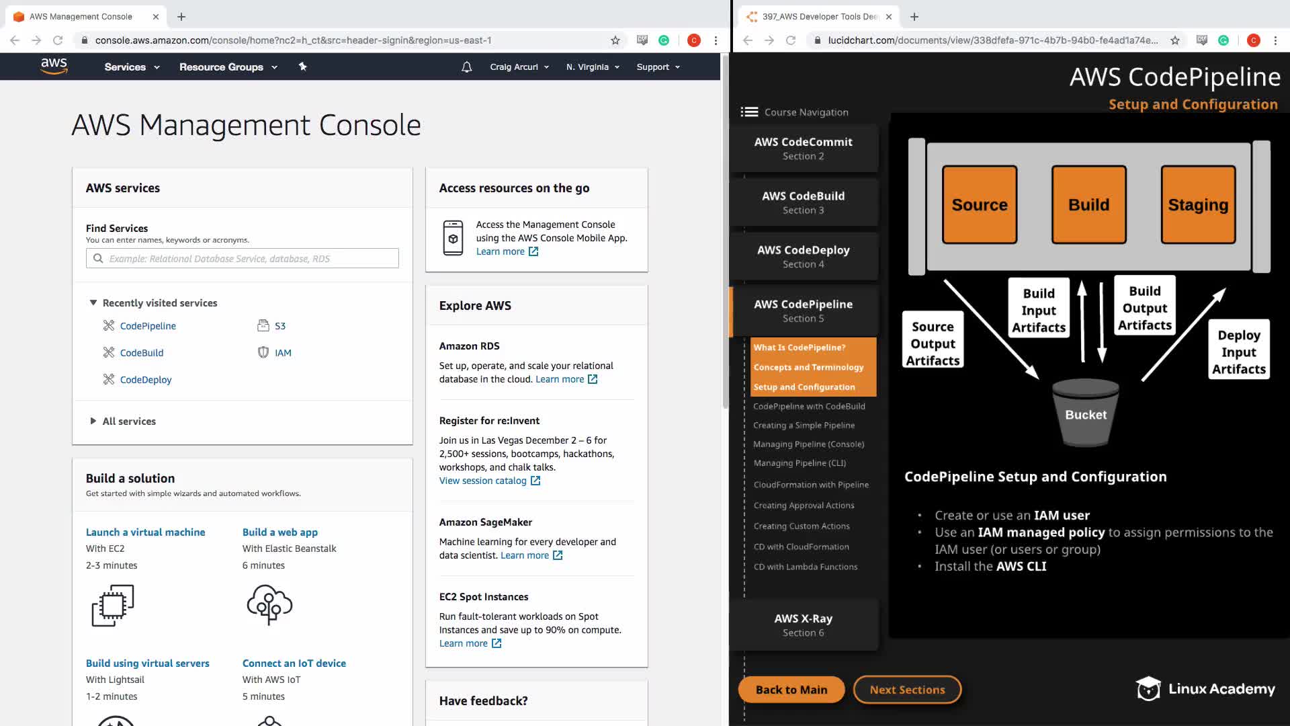Select the AWS CodeDeploy Section 4 item

pos(803,256)
